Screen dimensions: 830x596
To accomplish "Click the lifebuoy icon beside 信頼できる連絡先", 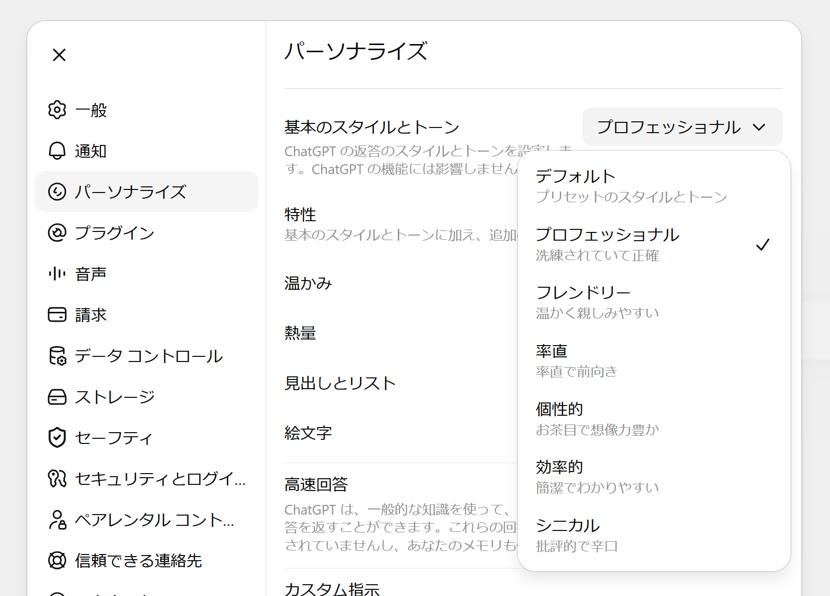I will click(x=57, y=560).
